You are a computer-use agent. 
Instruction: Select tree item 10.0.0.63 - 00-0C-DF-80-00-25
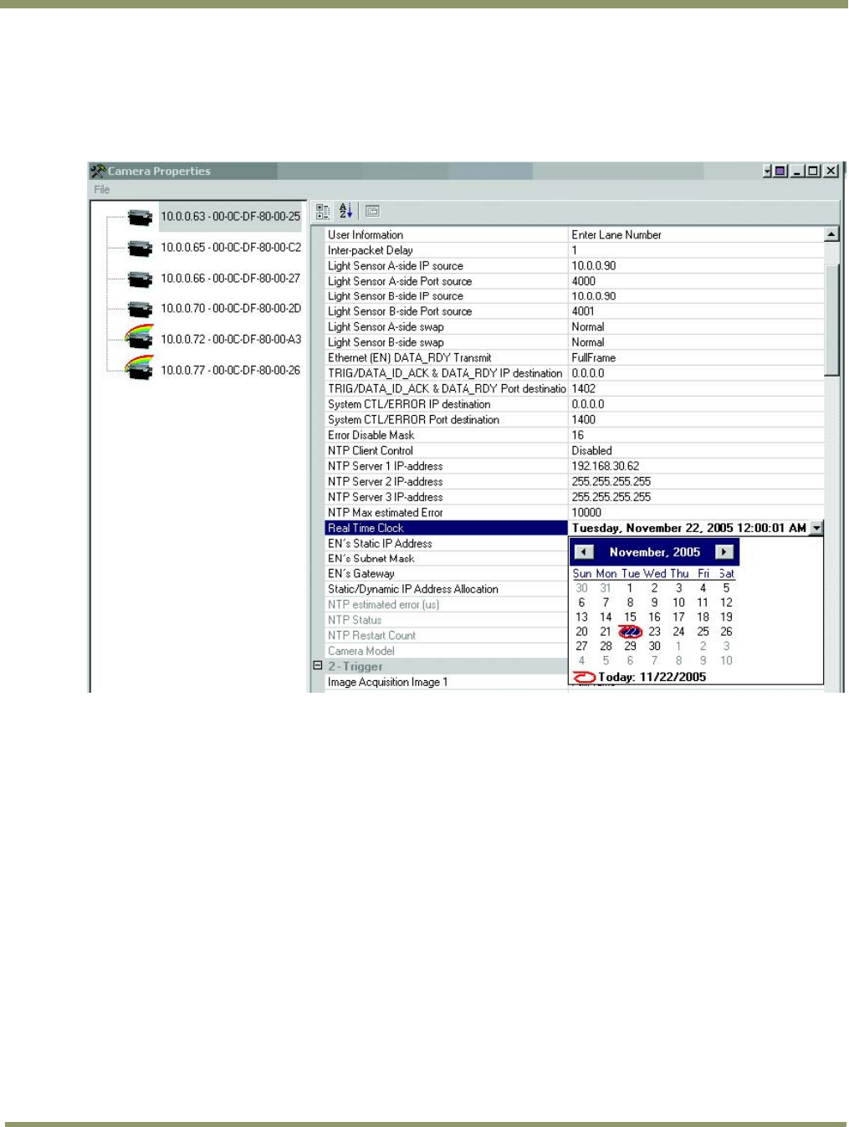coord(230,217)
